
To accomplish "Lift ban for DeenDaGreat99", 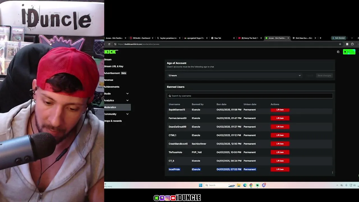I will (x=280, y=127).
